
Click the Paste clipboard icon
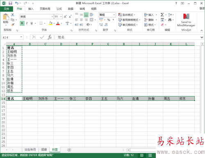point(6,17)
